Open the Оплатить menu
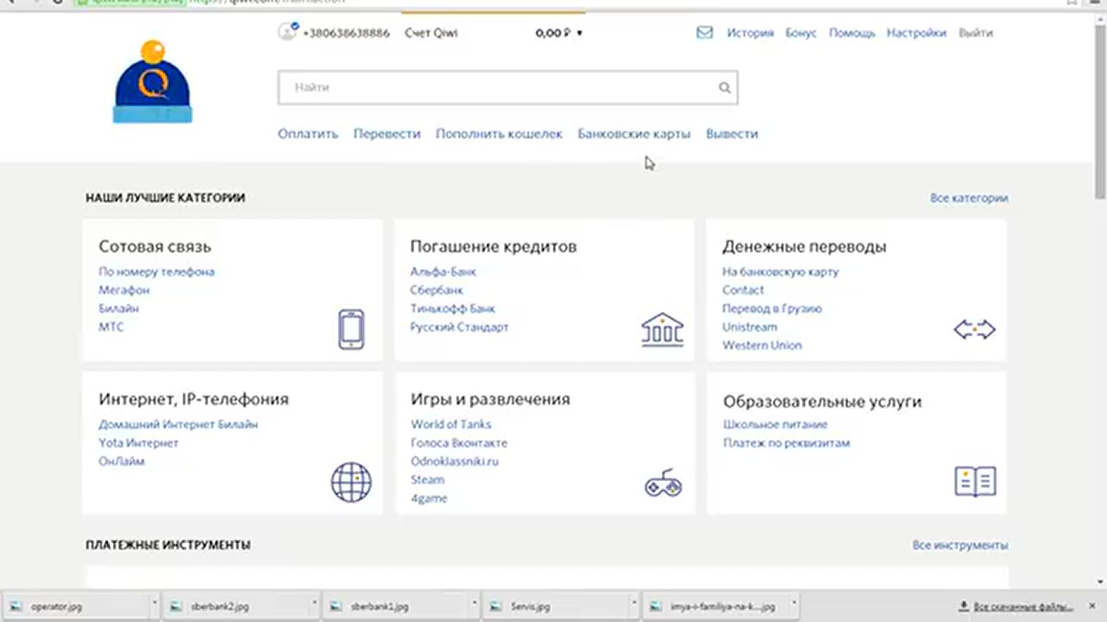 click(308, 134)
